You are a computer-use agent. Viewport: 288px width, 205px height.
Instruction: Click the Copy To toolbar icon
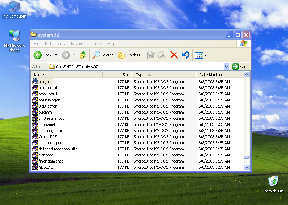pyautogui.click(x=162, y=55)
